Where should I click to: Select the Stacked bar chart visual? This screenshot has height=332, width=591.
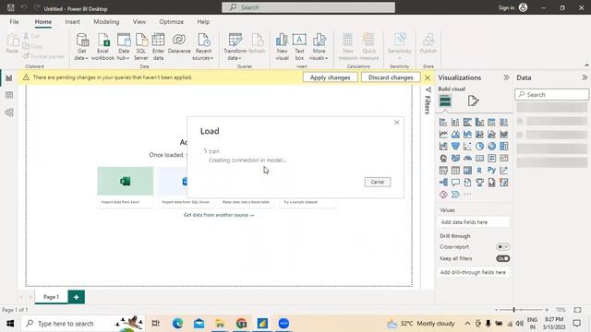coord(443,122)
